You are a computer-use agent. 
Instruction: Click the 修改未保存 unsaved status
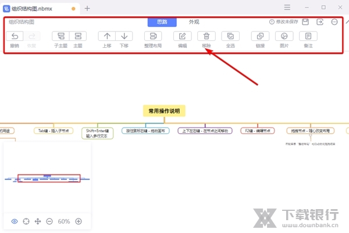pyautogui.click(x=284, y=22)
